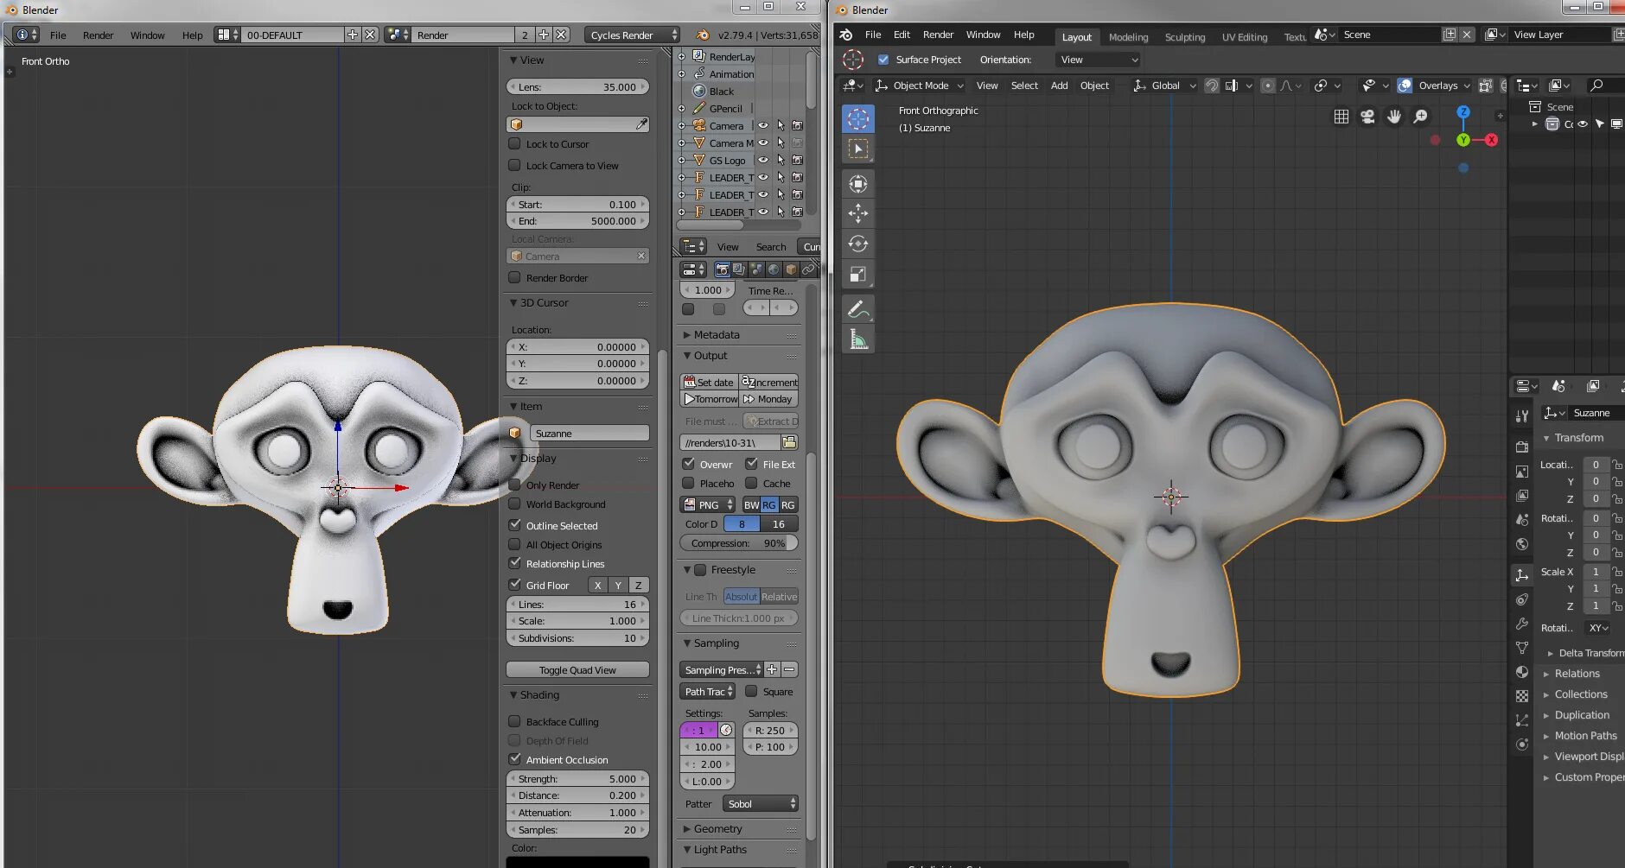Viewport: 1625px width, 868px height.
Task: Open the Cycles Render engine dropdown
Action: tap(633, 35)
